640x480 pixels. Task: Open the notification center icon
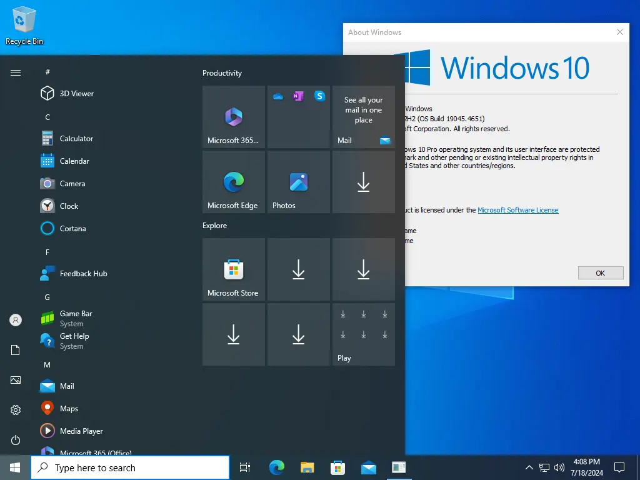pos(619,467)
